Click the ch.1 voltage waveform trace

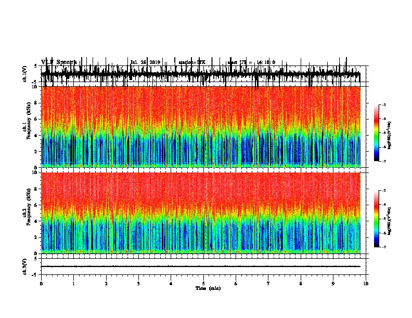pyautogui.click(x=201, y=74)
